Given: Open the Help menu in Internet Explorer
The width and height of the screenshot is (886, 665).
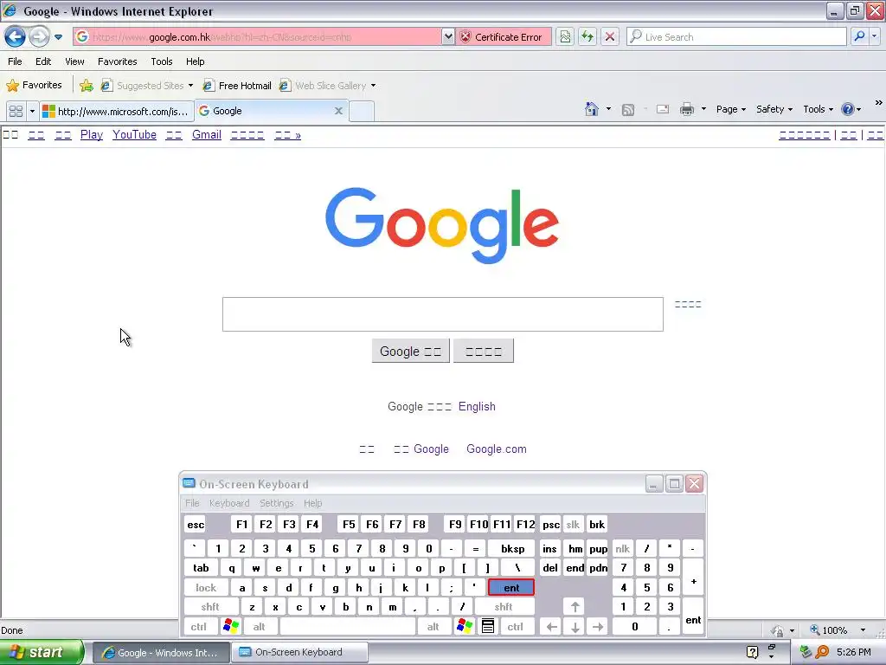Looking at the screenshot, I should pyautogui.click(x=195, y=61).
